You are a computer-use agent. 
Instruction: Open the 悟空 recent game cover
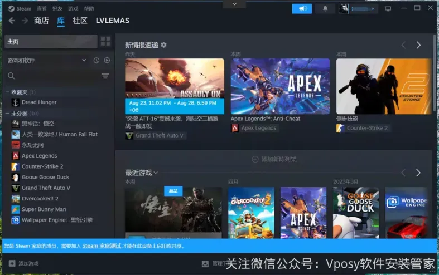pyautogui.click(x=173, y=213)
